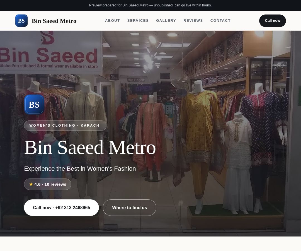
Task: Click the 4.6 · 10 reviews rating pill
Action: [x=48, y=184]
